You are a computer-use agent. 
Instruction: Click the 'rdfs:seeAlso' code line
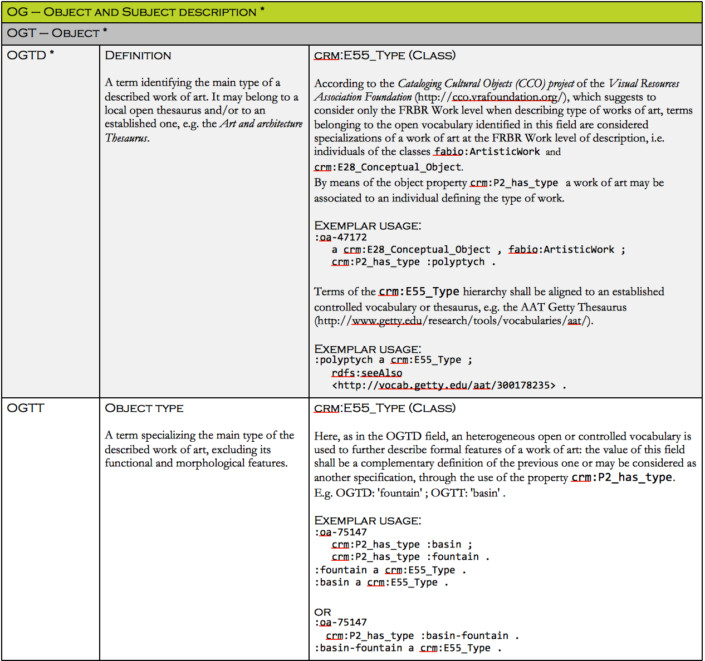(x=367, y=373)
